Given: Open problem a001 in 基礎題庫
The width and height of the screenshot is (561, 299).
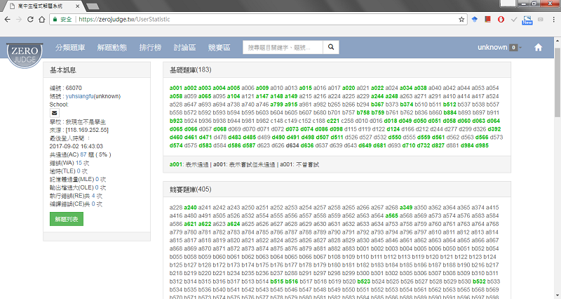Looking at the screenshot, I should tap(176, 88).
